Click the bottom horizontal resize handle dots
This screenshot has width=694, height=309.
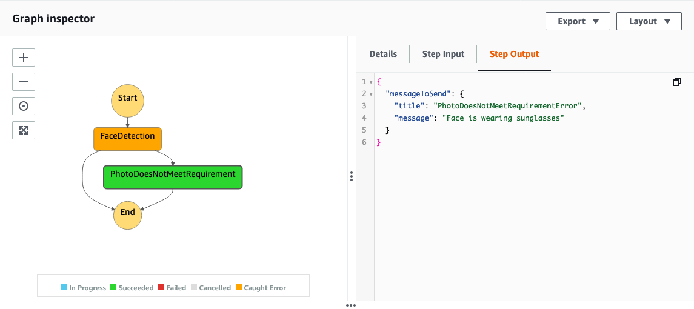coord(351,305)
